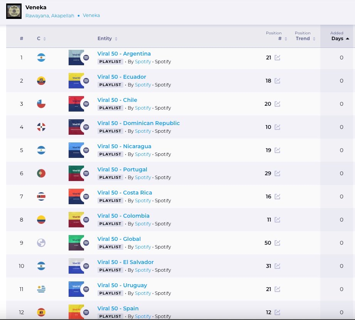Click PLAYLIST tag in Ecuador row
Image resolution: width=355 pixels, height=320 pixels.
110,85
